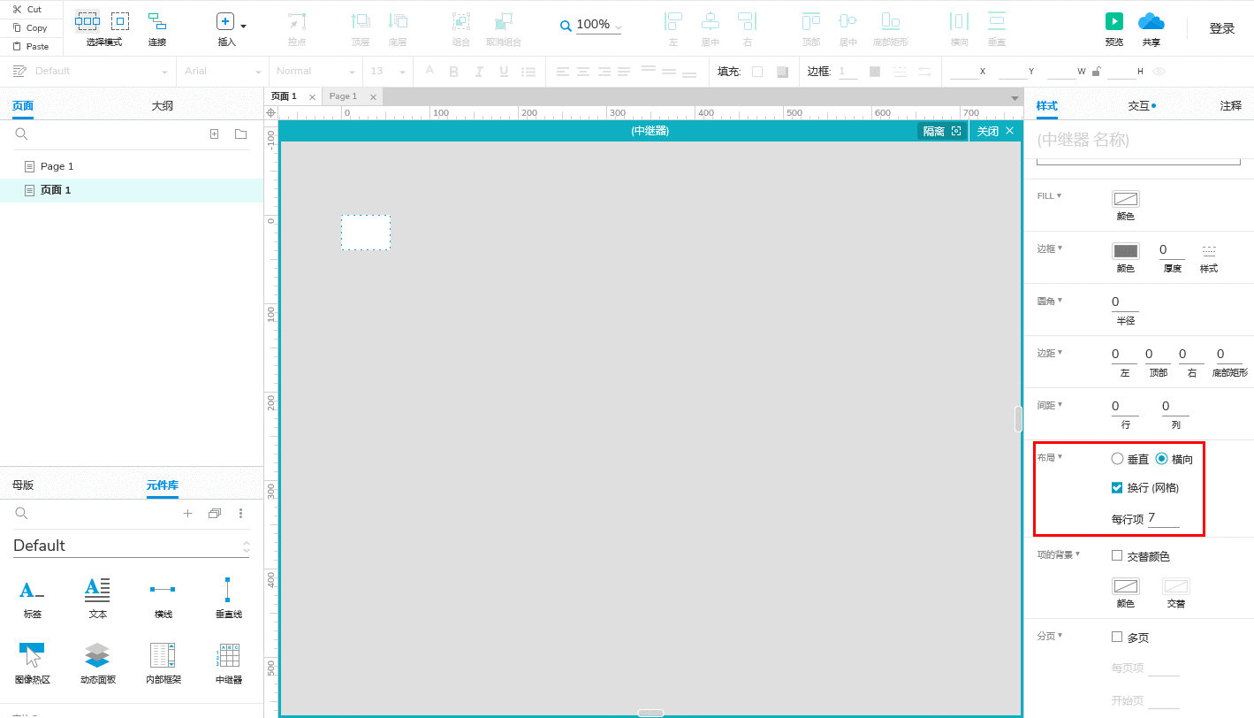Switch to the 母版 masters tab
This screenshot has height=718, width=1254.
(x=23, y=485)
